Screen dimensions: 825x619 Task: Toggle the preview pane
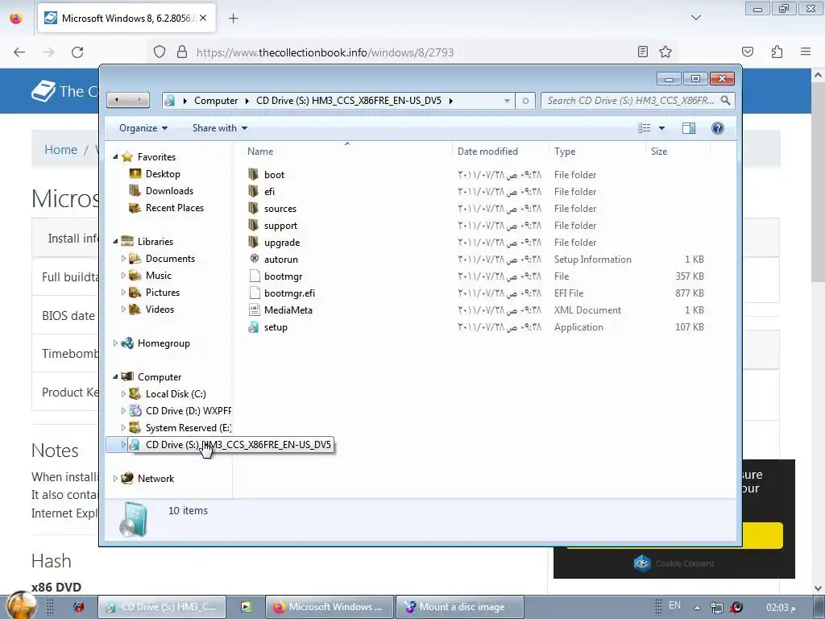(x=688, y=128)
